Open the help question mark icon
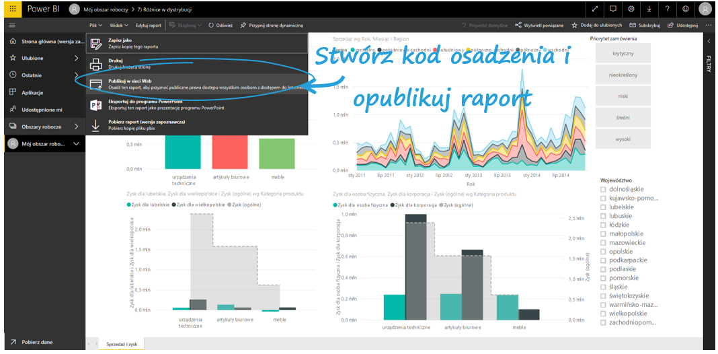Image resolution: width=718 pixels, height=354 pixels. coord(666,9)
